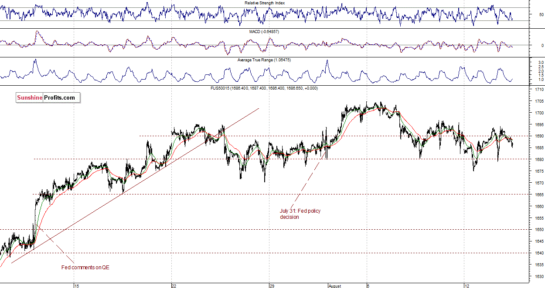545x288 pixels.
Task: Click the 1650 price axis label
Action: (539, 229)
